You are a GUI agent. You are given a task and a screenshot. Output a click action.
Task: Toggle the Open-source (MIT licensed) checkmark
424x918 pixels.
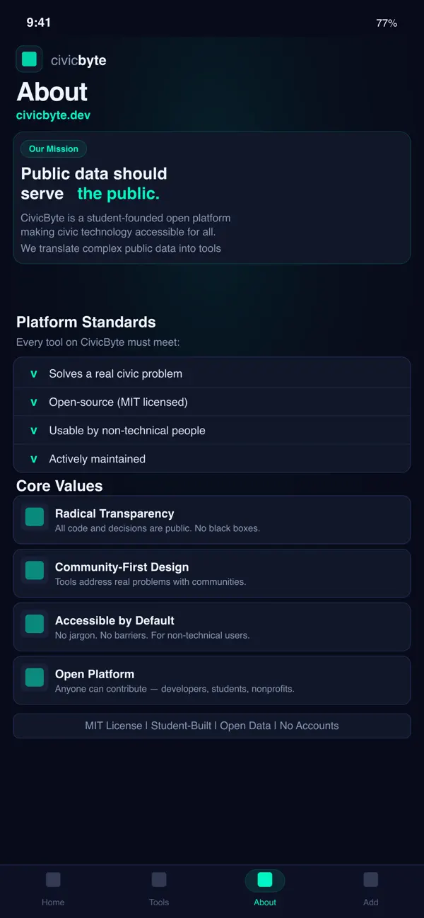point(33,402)
